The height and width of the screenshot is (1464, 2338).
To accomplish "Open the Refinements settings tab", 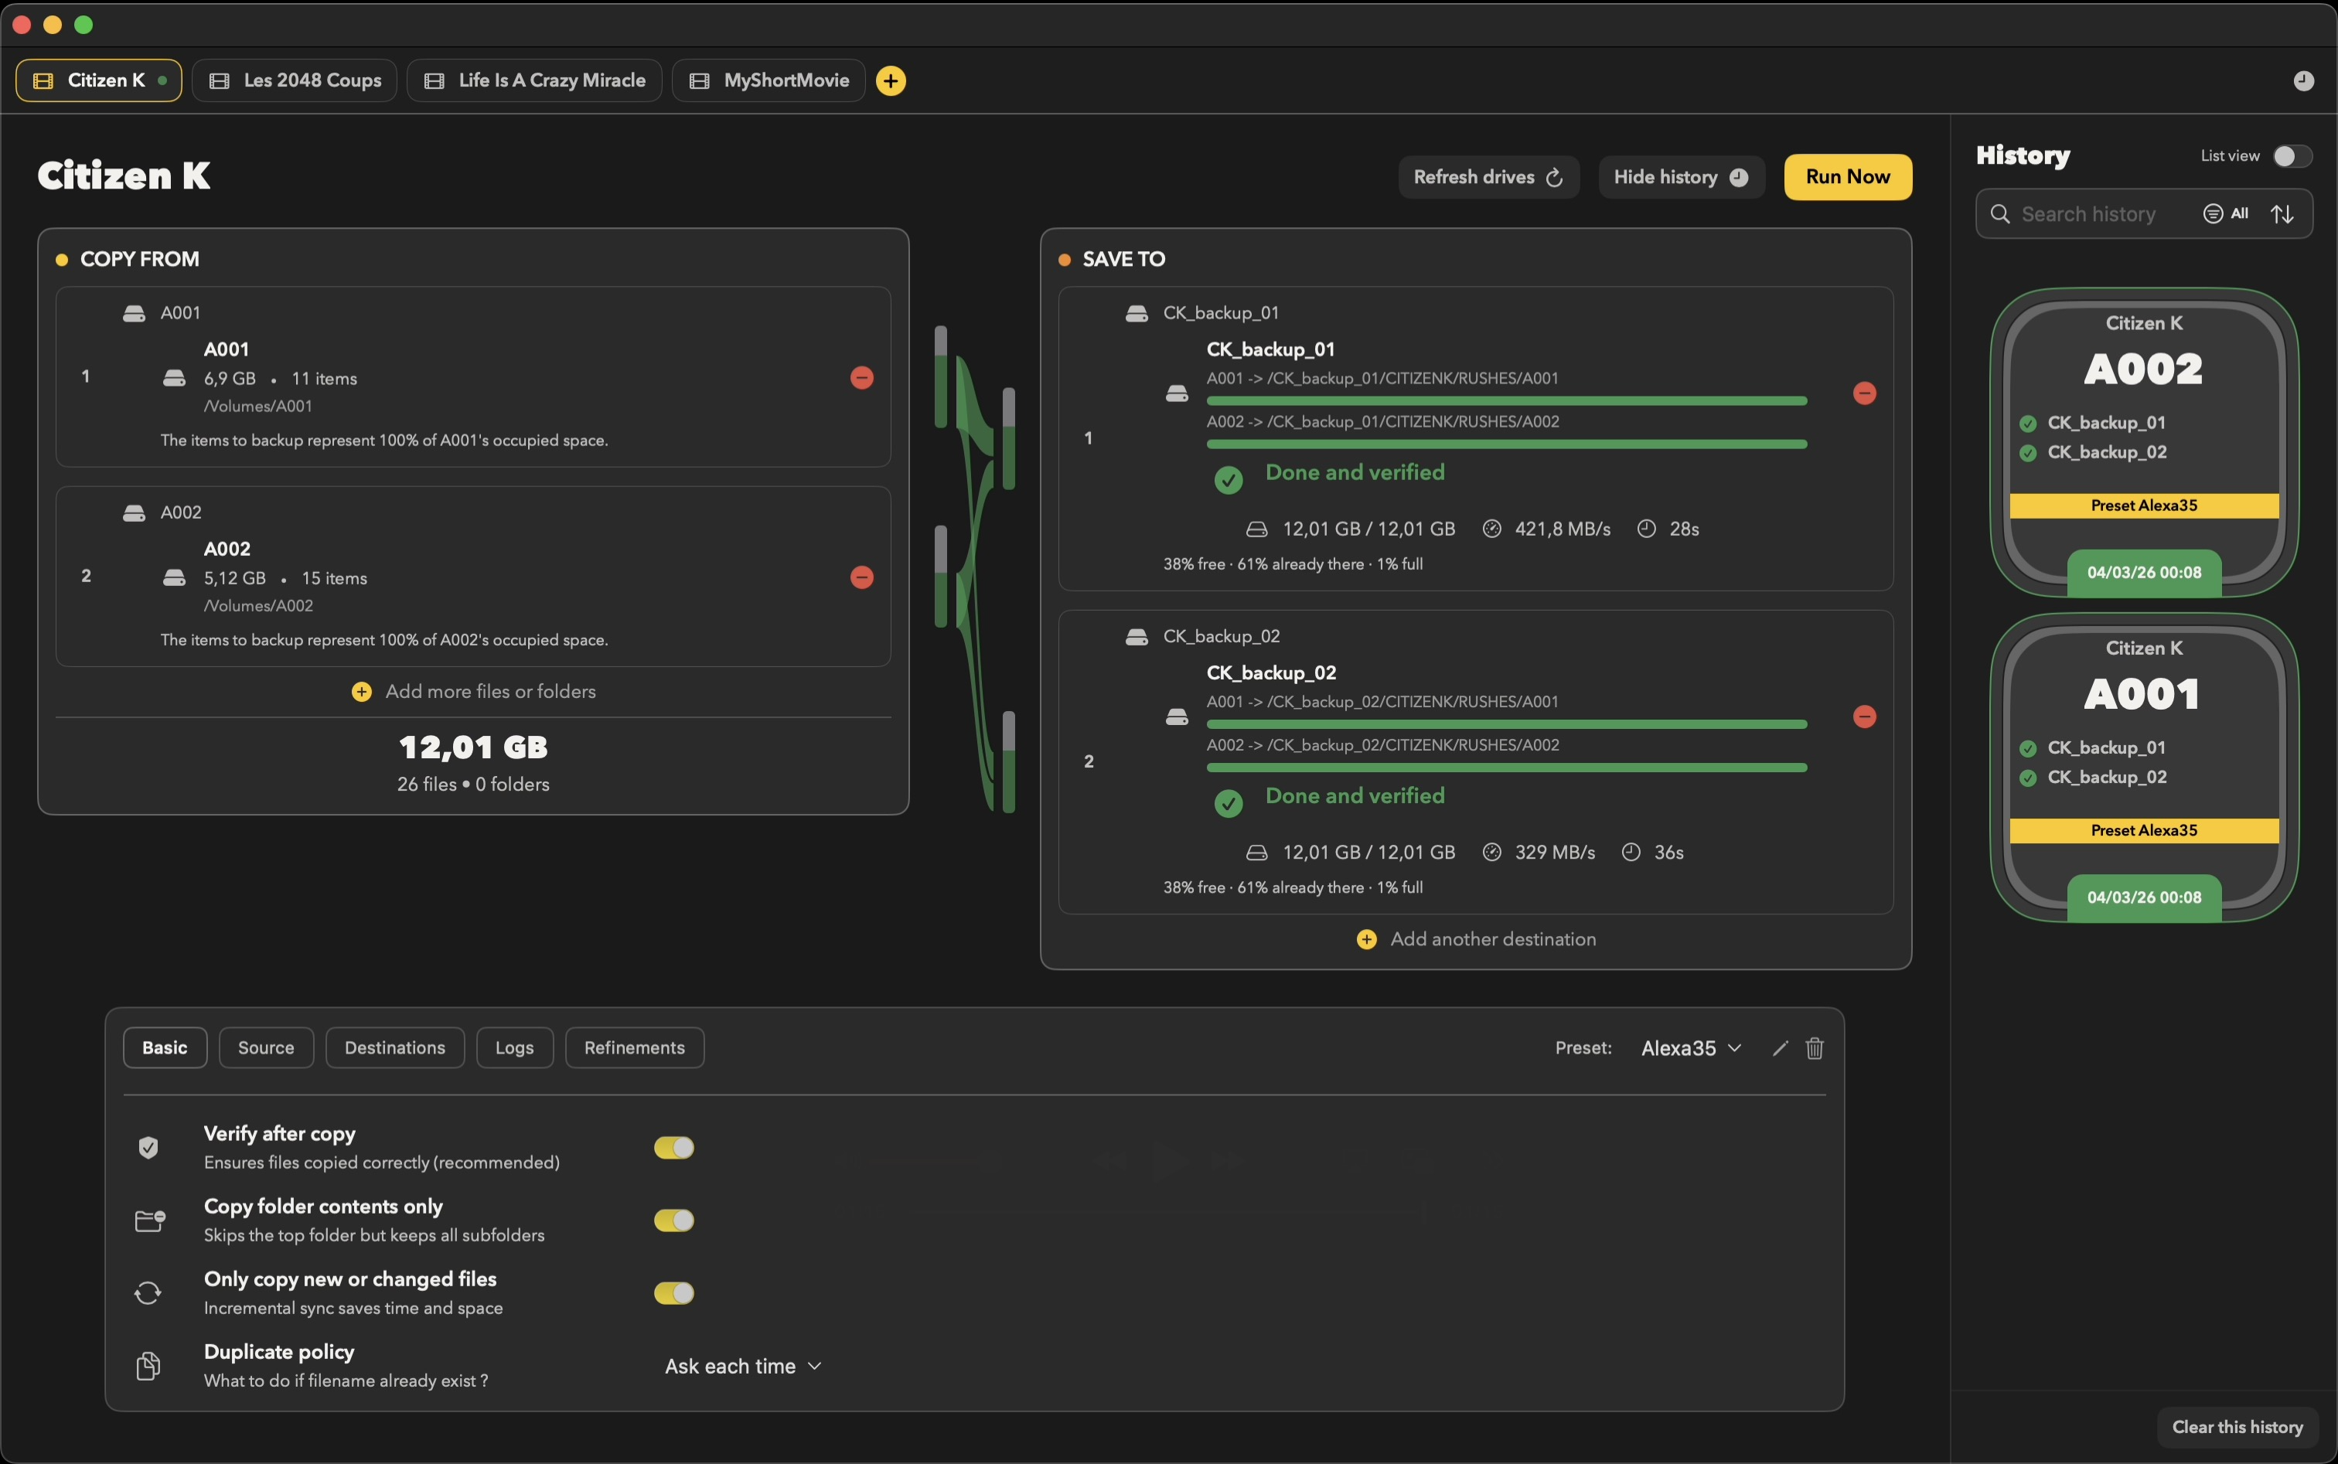I will pyautogui.click(x=635, y=1047).
